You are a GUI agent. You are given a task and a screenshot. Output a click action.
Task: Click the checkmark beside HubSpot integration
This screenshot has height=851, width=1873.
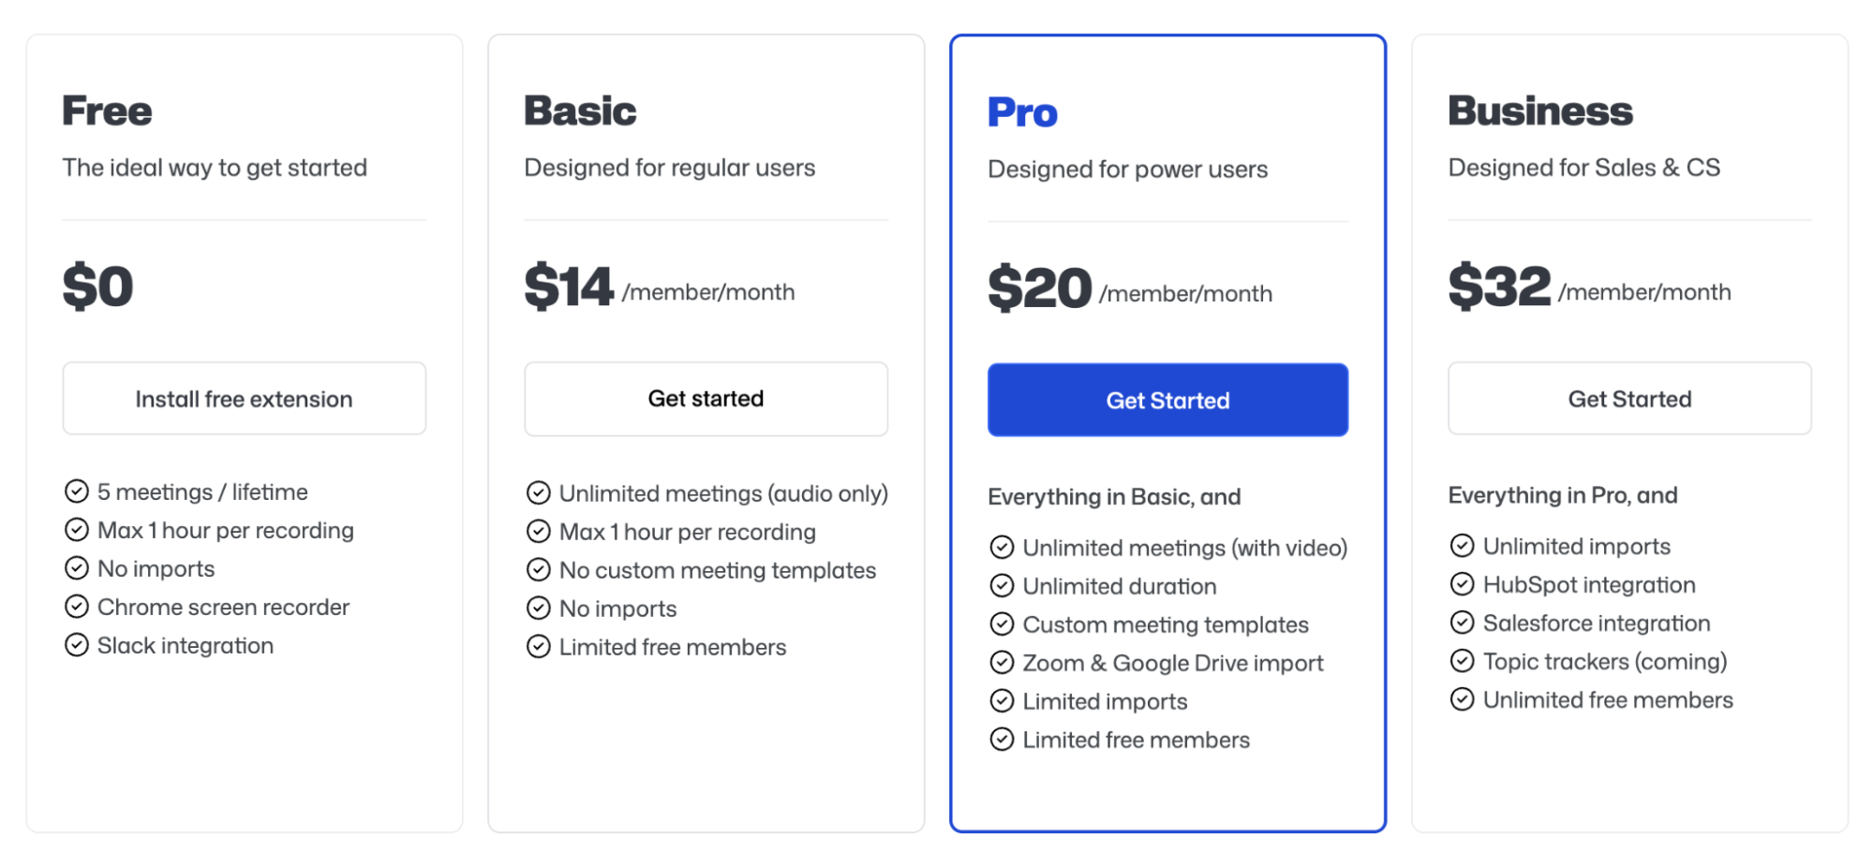pyautogui.click(x=1462, y=584)
